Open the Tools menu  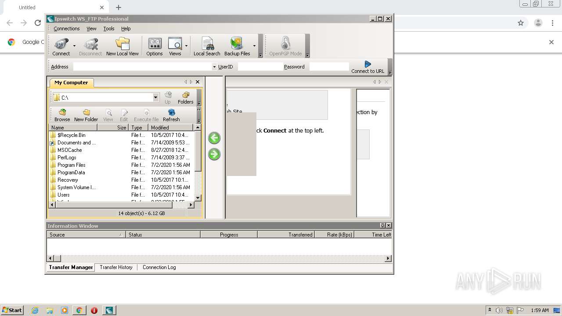tap(109, 29)
